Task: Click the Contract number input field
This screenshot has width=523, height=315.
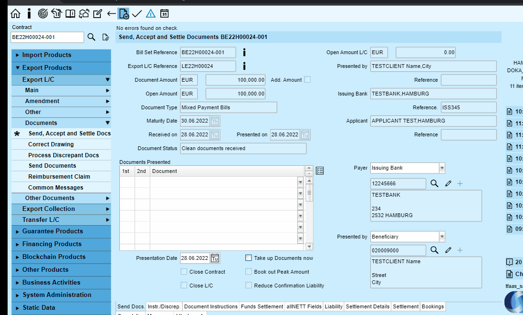Action: 47,37
